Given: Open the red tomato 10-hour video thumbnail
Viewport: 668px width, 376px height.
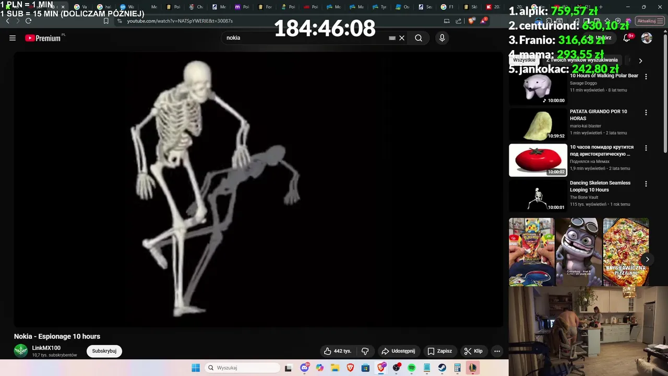Looking at the screenshot, I should tap(538, 160).
